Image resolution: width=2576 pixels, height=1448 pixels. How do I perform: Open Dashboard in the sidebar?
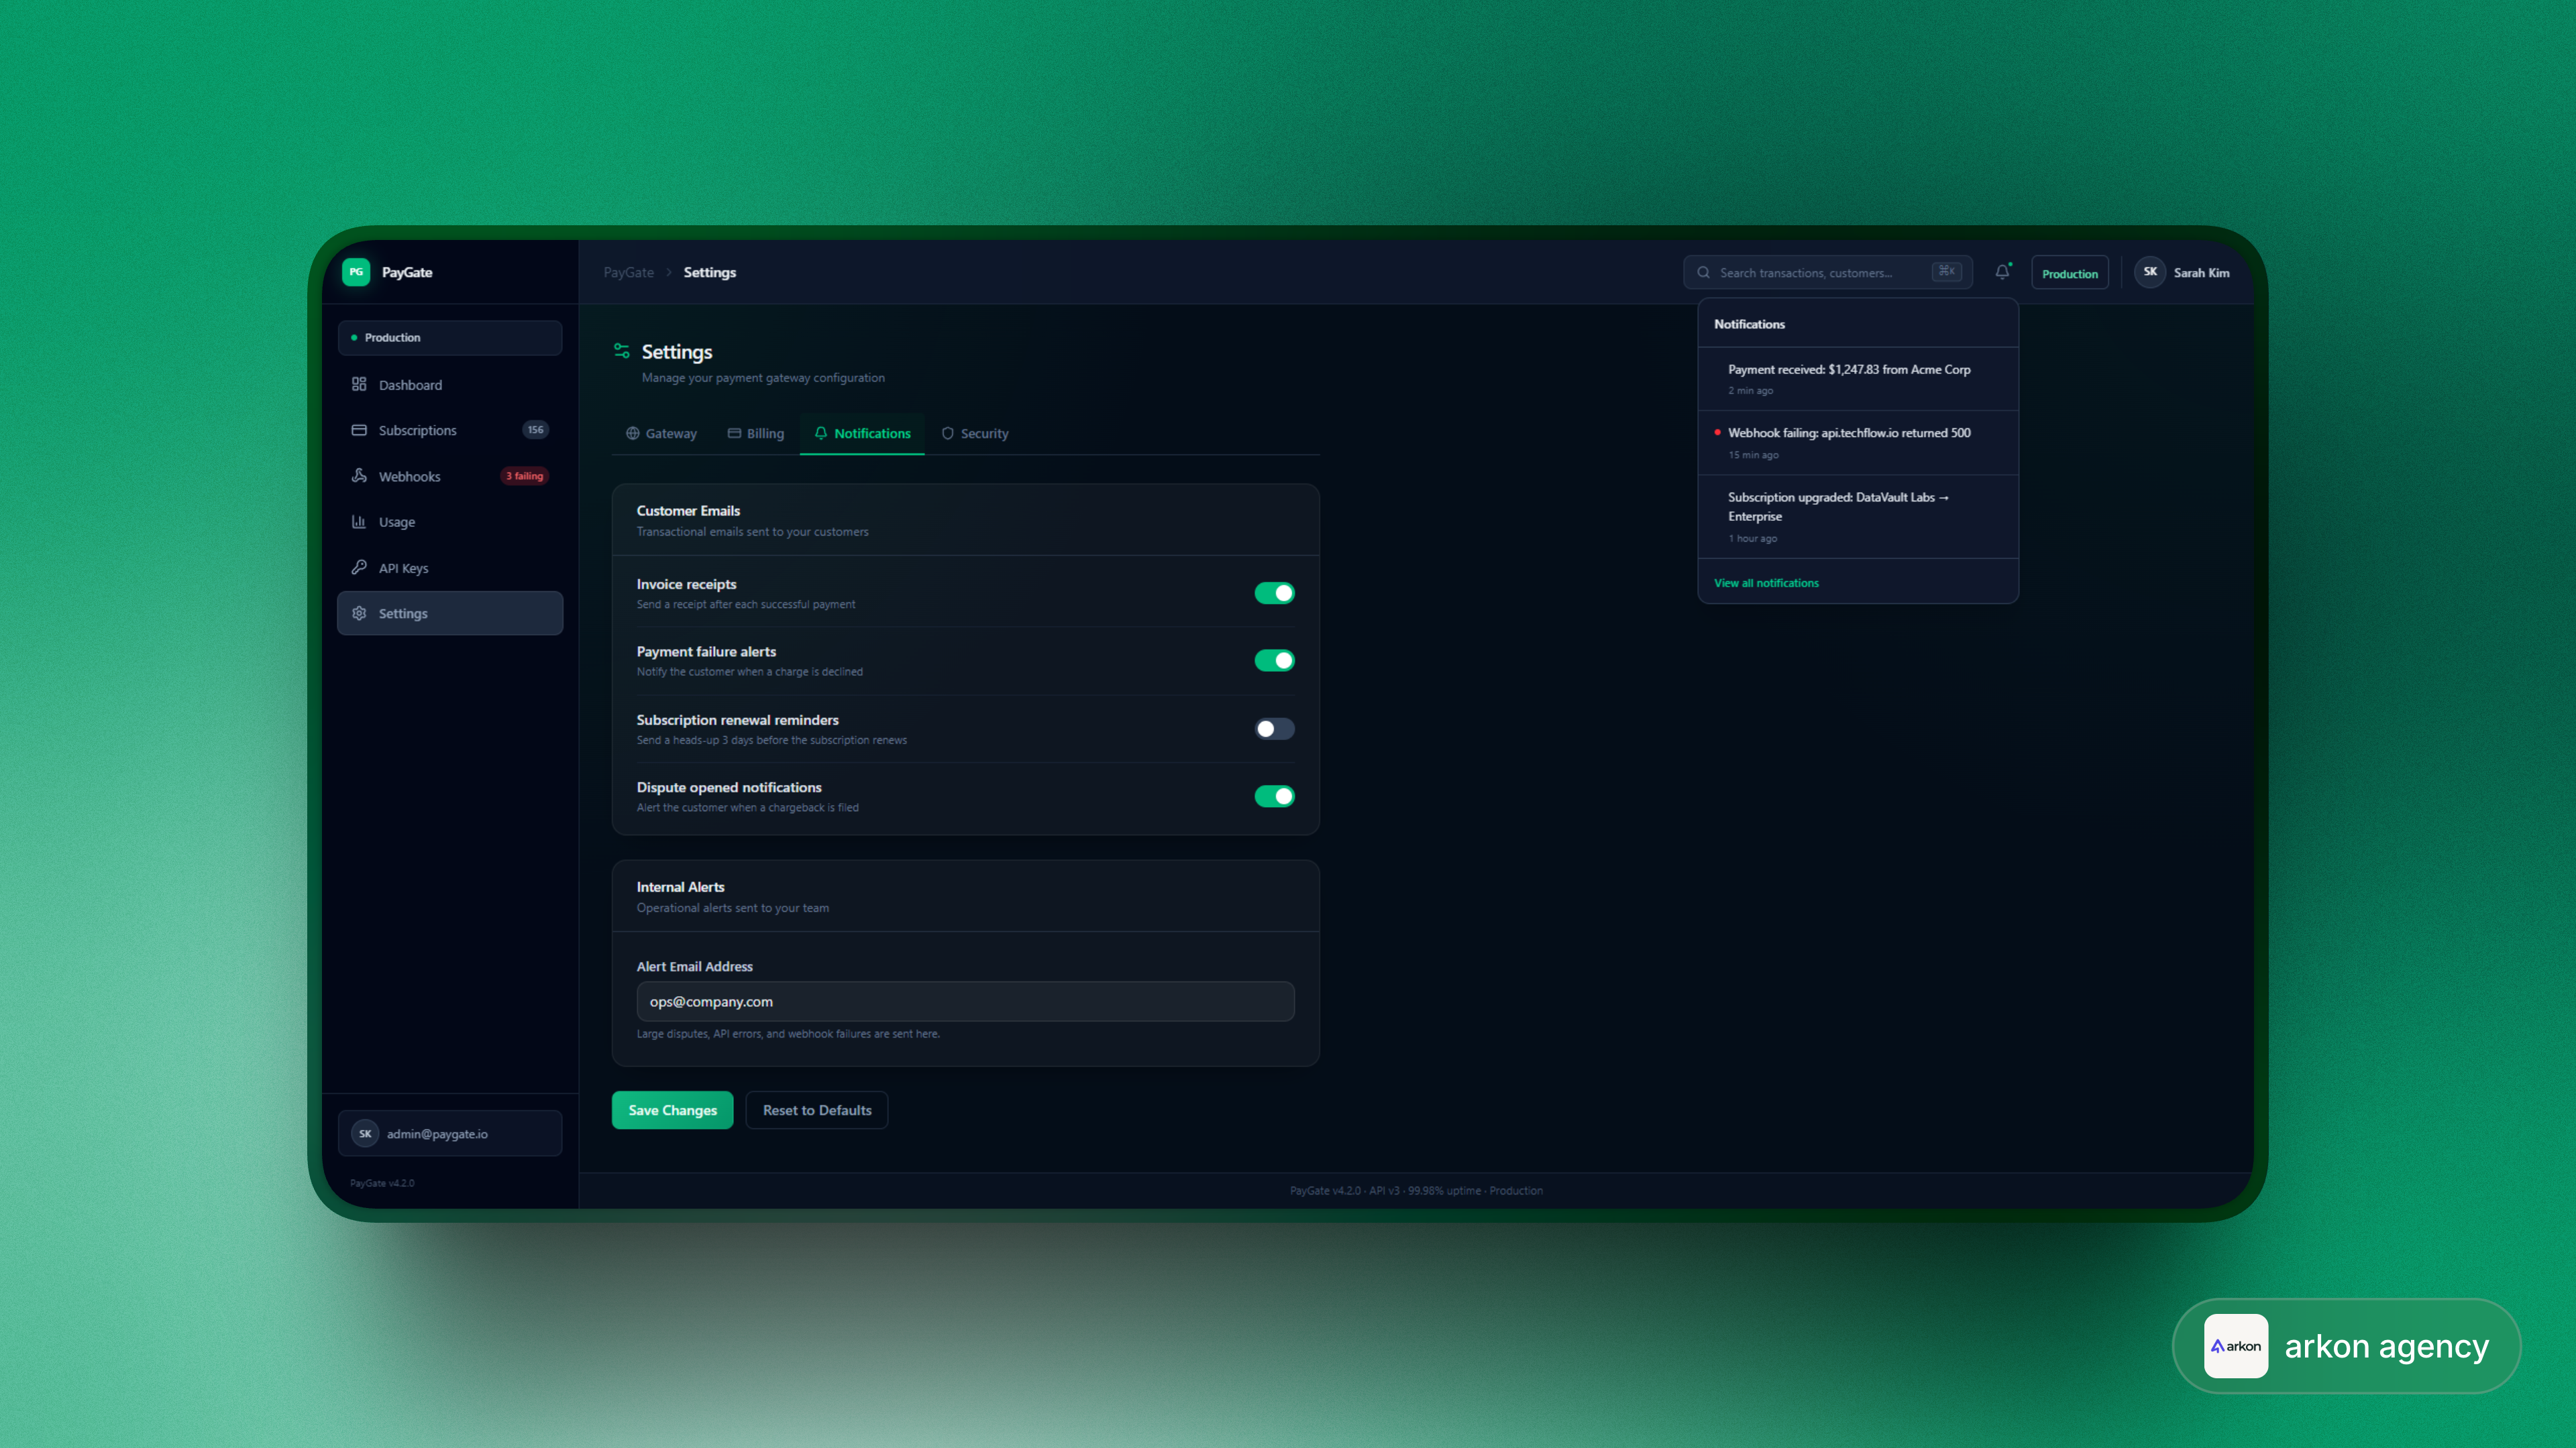(x=450, y=385)
